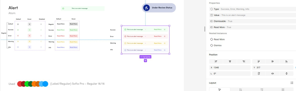Click warning circle icon in Warning alert

pos(125,43)
